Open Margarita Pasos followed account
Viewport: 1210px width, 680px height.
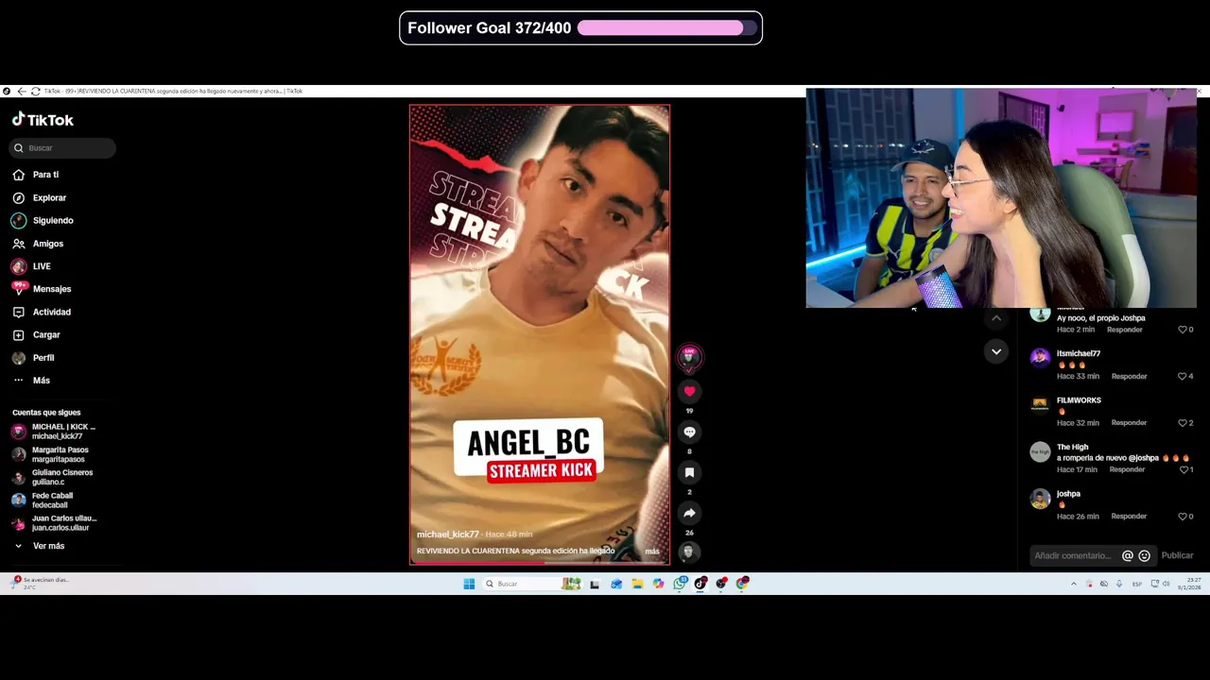point(50,454)
